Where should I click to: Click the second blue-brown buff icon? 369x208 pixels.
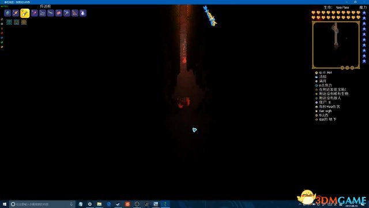pyautogui.click(x=17, y=22)
